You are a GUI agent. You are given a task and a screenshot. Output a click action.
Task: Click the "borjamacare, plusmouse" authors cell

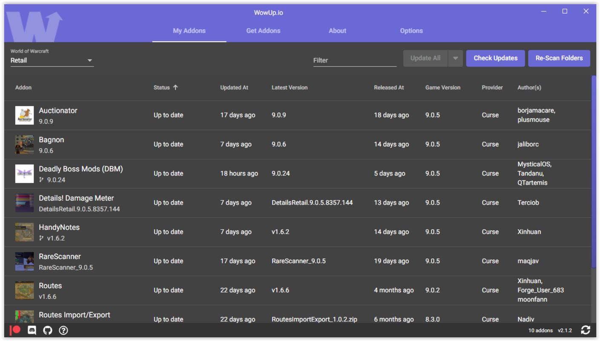click(x=536, y=115)
